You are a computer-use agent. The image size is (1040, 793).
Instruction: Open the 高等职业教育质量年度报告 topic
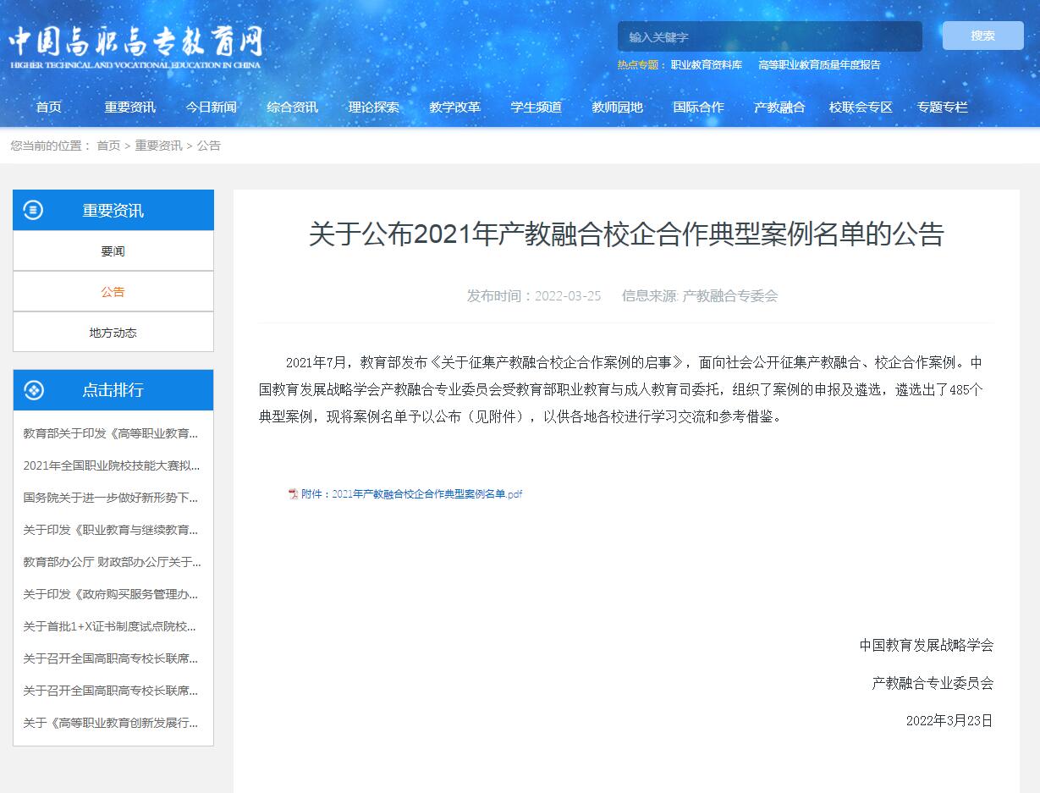click(x=817, y=64)
